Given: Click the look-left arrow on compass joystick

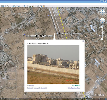Looking at the screenshot, I should point(101,12).
